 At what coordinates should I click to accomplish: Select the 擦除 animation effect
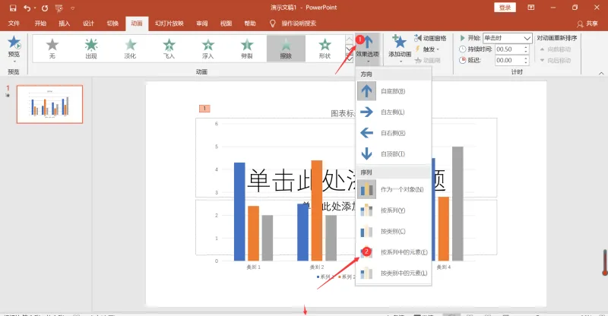click(x=287, y=48)
